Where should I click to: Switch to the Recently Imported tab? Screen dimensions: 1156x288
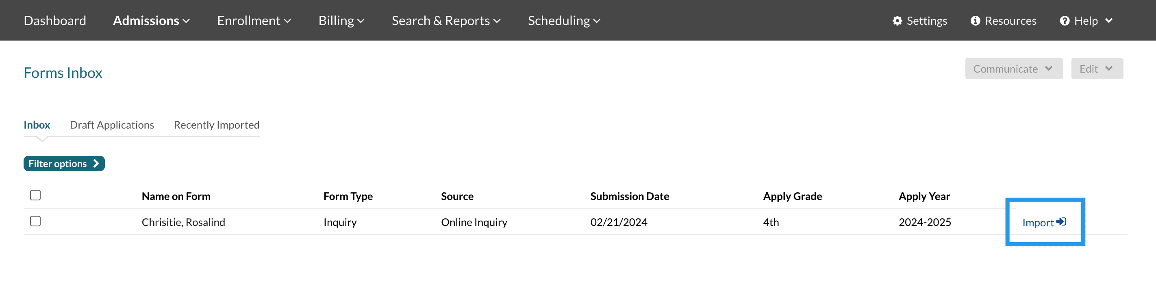(x=216, y=125)
